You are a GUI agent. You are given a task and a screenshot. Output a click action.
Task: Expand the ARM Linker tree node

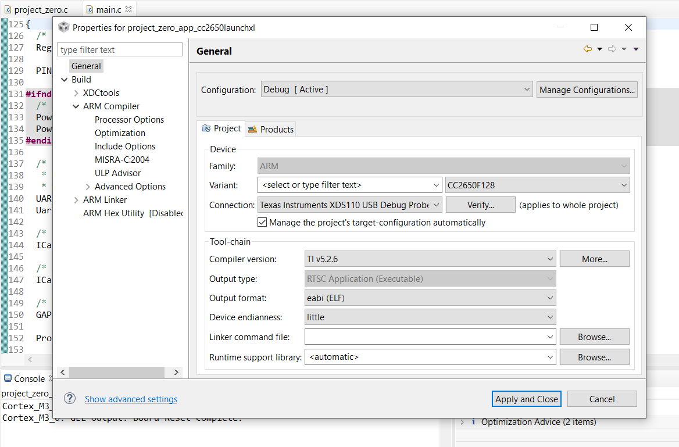(76, 200)
